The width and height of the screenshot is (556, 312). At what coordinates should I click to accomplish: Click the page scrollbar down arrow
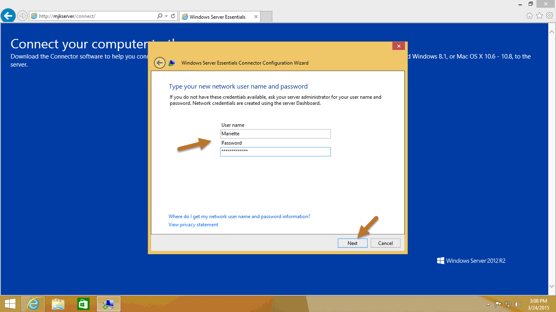coord(552,286)
